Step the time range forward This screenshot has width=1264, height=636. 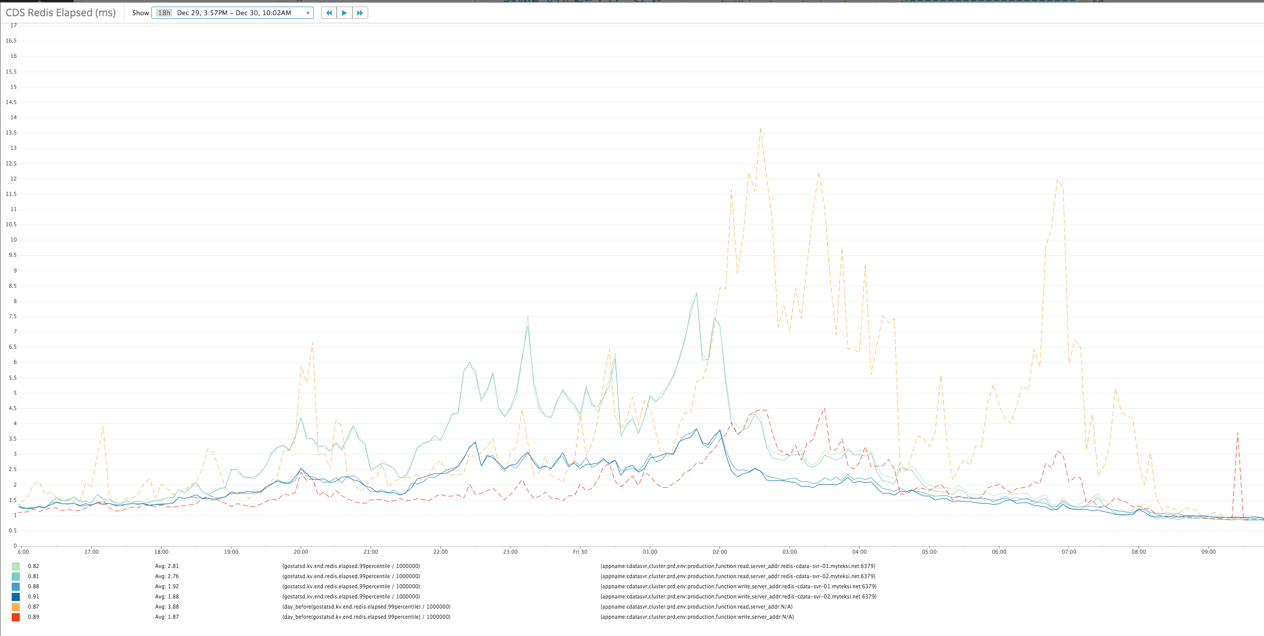(x=360, y=13)
